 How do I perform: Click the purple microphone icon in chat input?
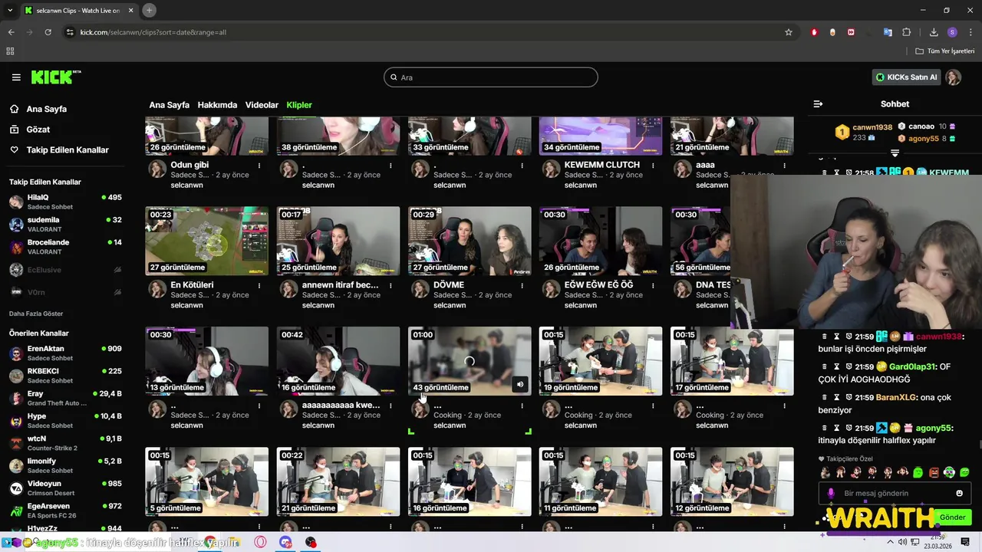coord(830,493)
